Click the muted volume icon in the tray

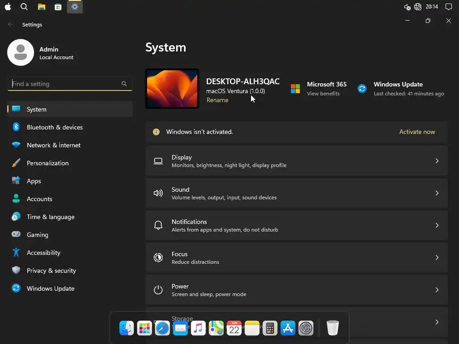[x=407, y=7]
